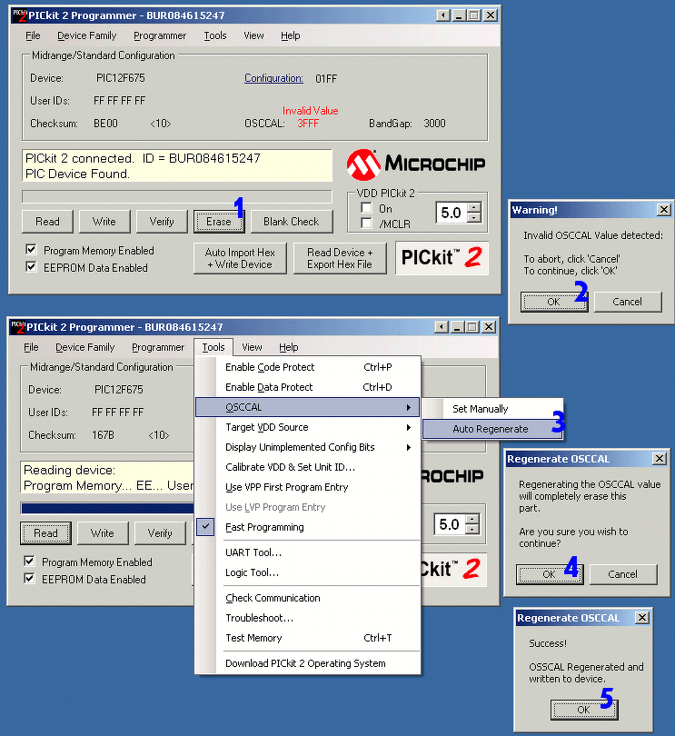Expand the OSCCAL submenu
The height and width of the screenshot is (736, 675).
pyautogui.click(x=307, y=407)
